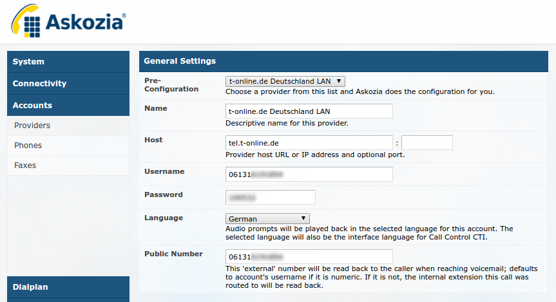Click the 'Choose a provider from this list' hint

360,91
